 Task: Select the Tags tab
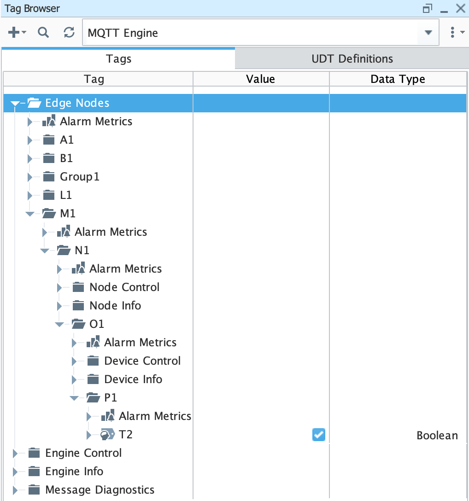click(118, 59)
